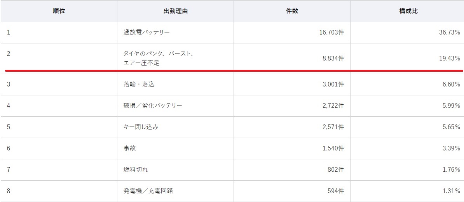Click the キー閉じ込み reason cell
Viewport: 464px width, 202px height.
click(x=141, y=127)
